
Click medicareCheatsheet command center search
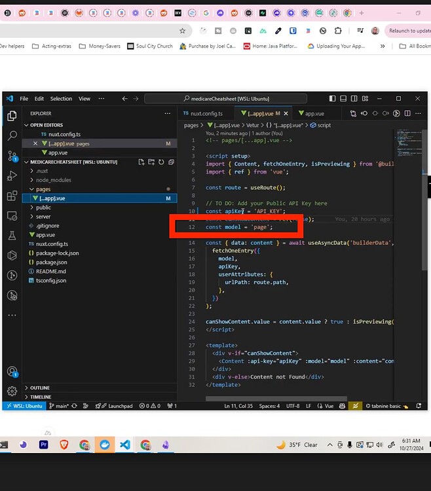225,99
